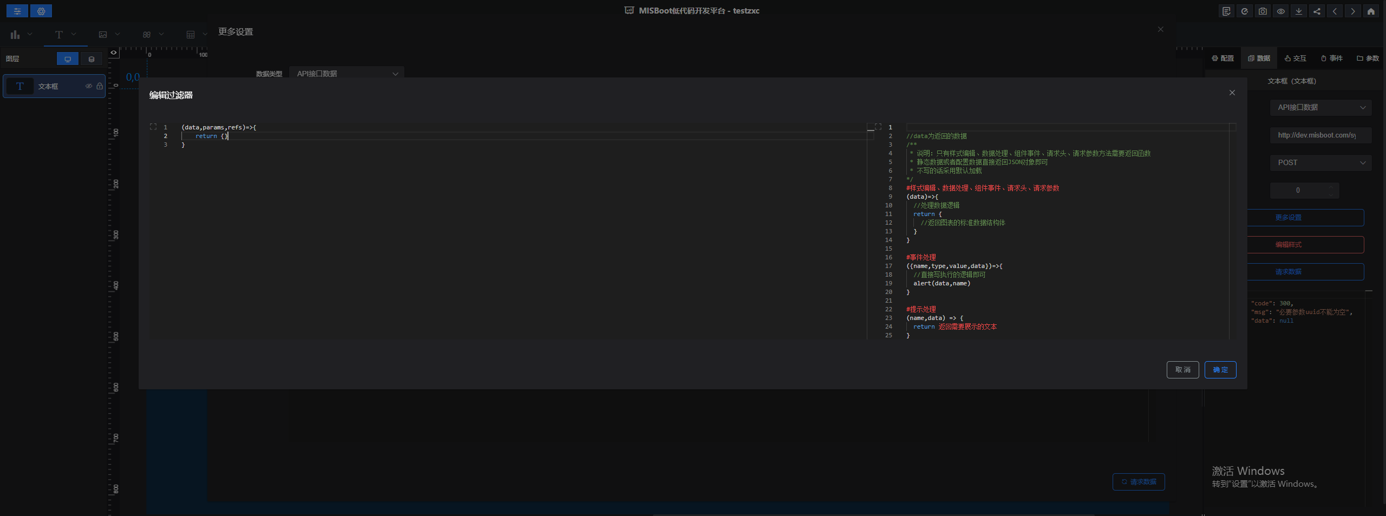Screen dimensions: 1386x516
Task: Switch to the 事件 tab
Action: click(x=1332, y=58)
